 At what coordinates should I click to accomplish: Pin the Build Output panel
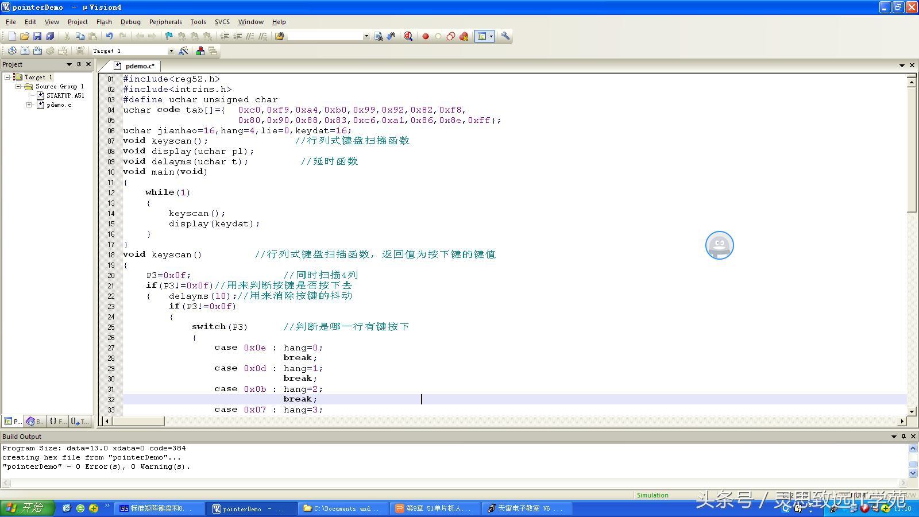click(903, 437)
